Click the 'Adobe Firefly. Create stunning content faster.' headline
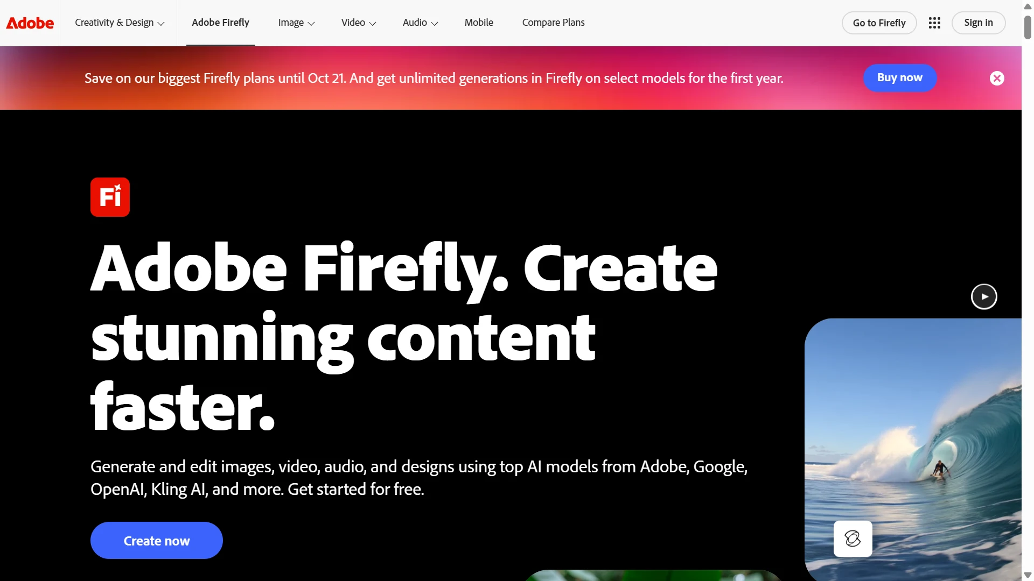The image size is (1034, 581). pos(404,337)
